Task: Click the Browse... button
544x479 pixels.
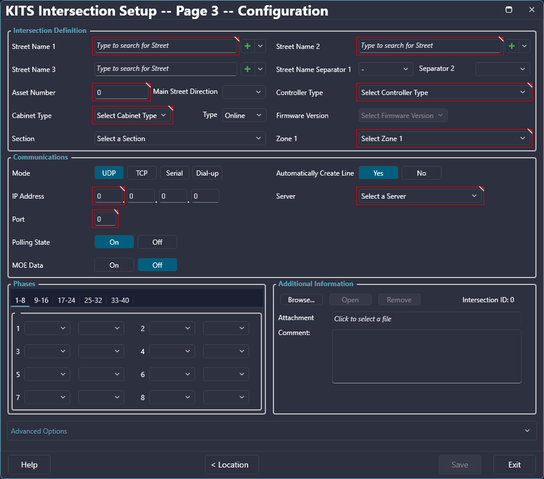Action: 301,299
